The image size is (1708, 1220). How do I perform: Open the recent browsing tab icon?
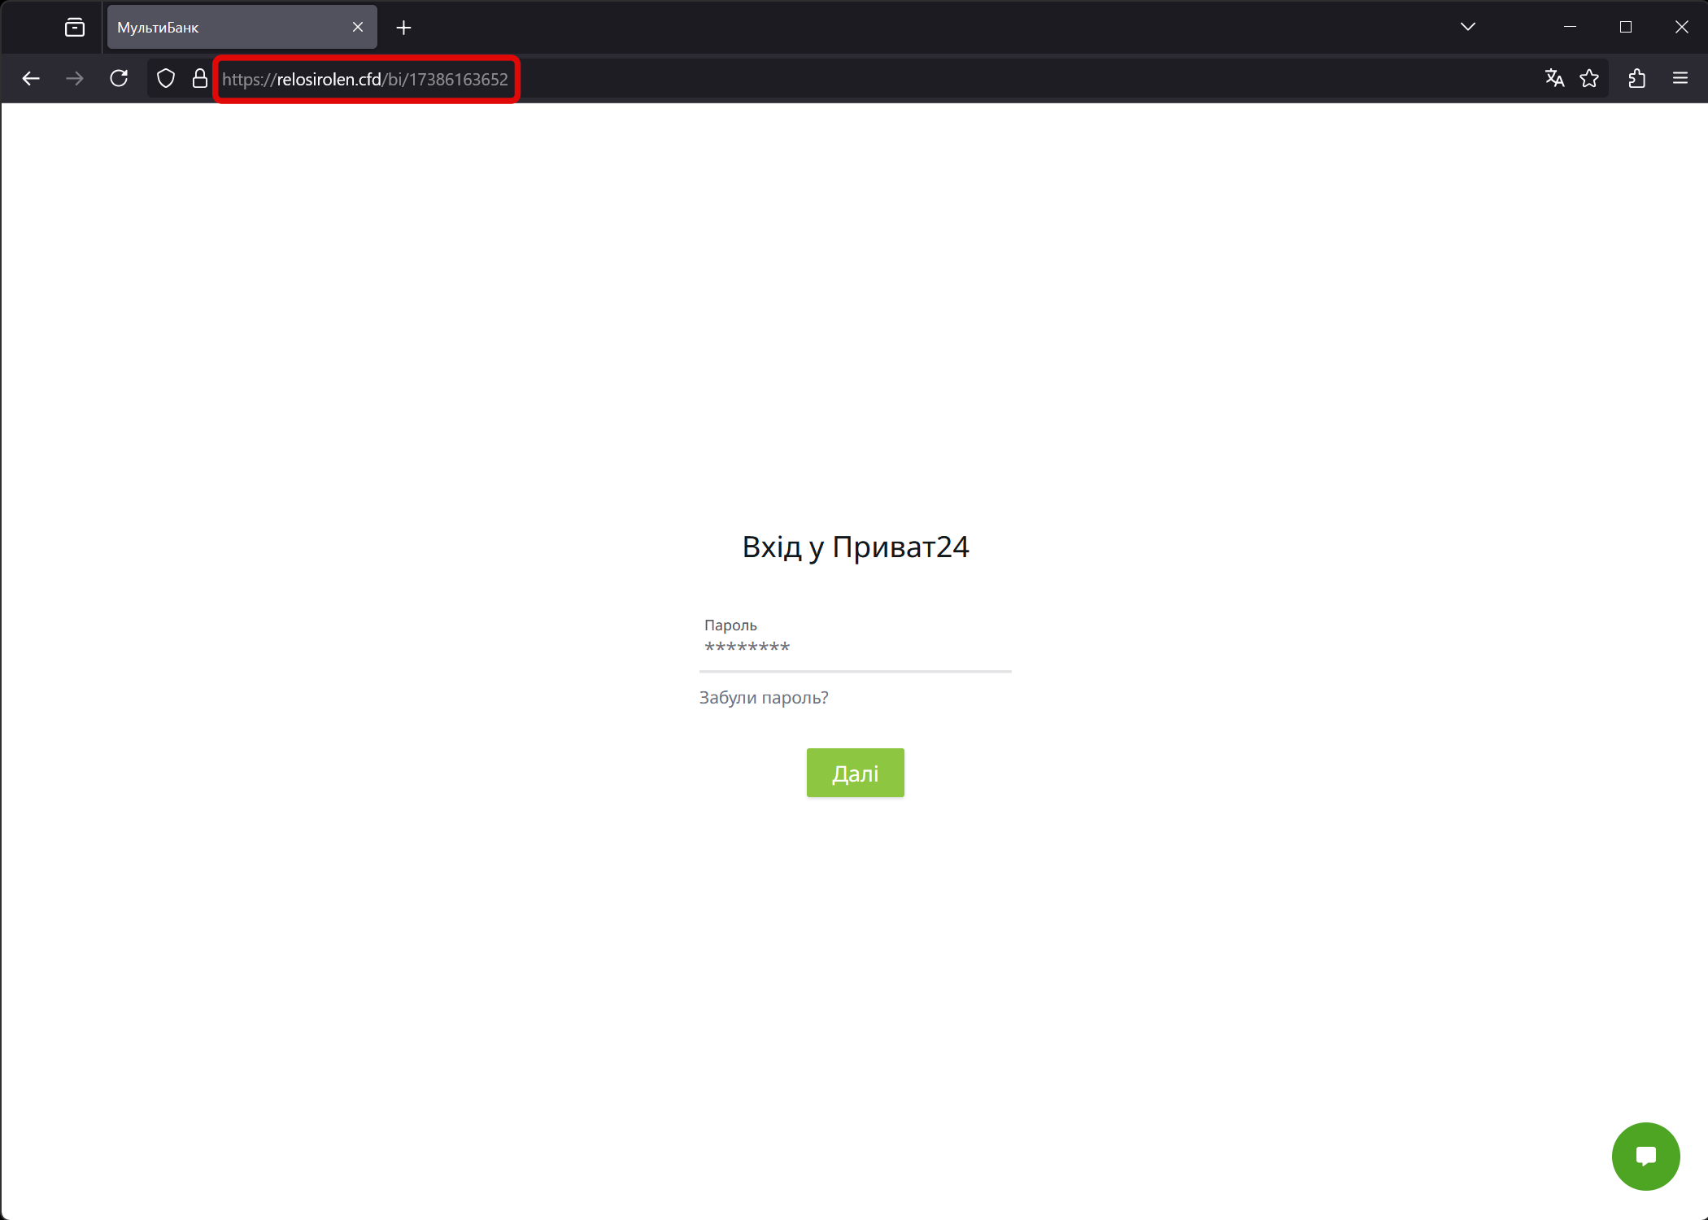point(75,28)
